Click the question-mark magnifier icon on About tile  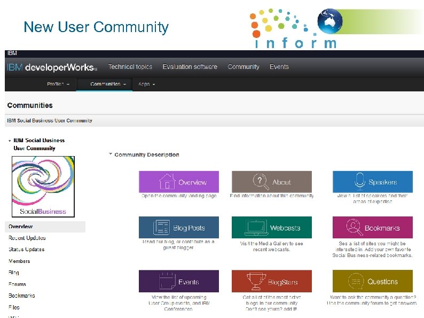[261, 181]
